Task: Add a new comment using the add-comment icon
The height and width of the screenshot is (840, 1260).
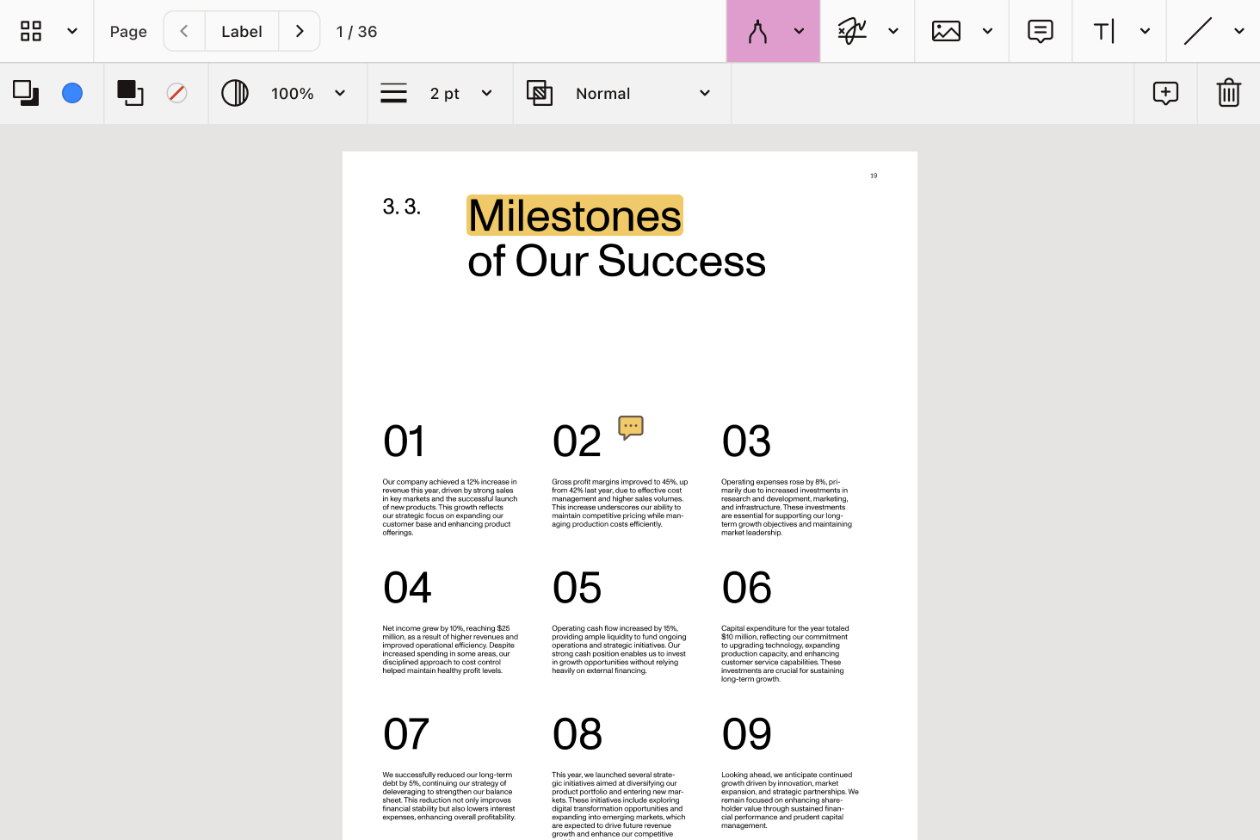Action: point(1165,93)
